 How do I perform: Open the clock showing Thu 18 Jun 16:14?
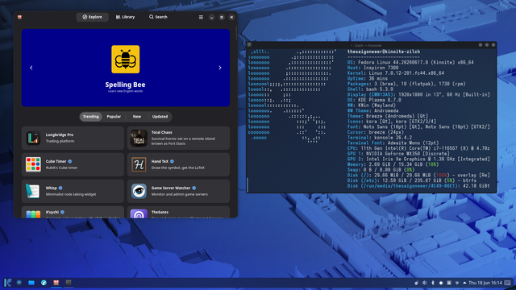tap(485, 283)
